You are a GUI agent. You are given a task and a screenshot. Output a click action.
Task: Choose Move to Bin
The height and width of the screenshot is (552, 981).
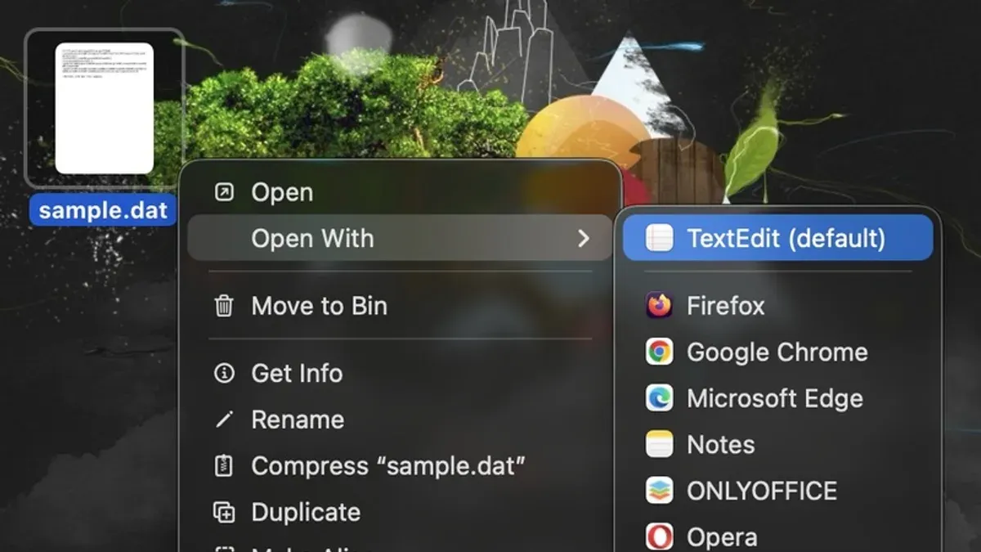pyautogui.click(x=401, y=307)
